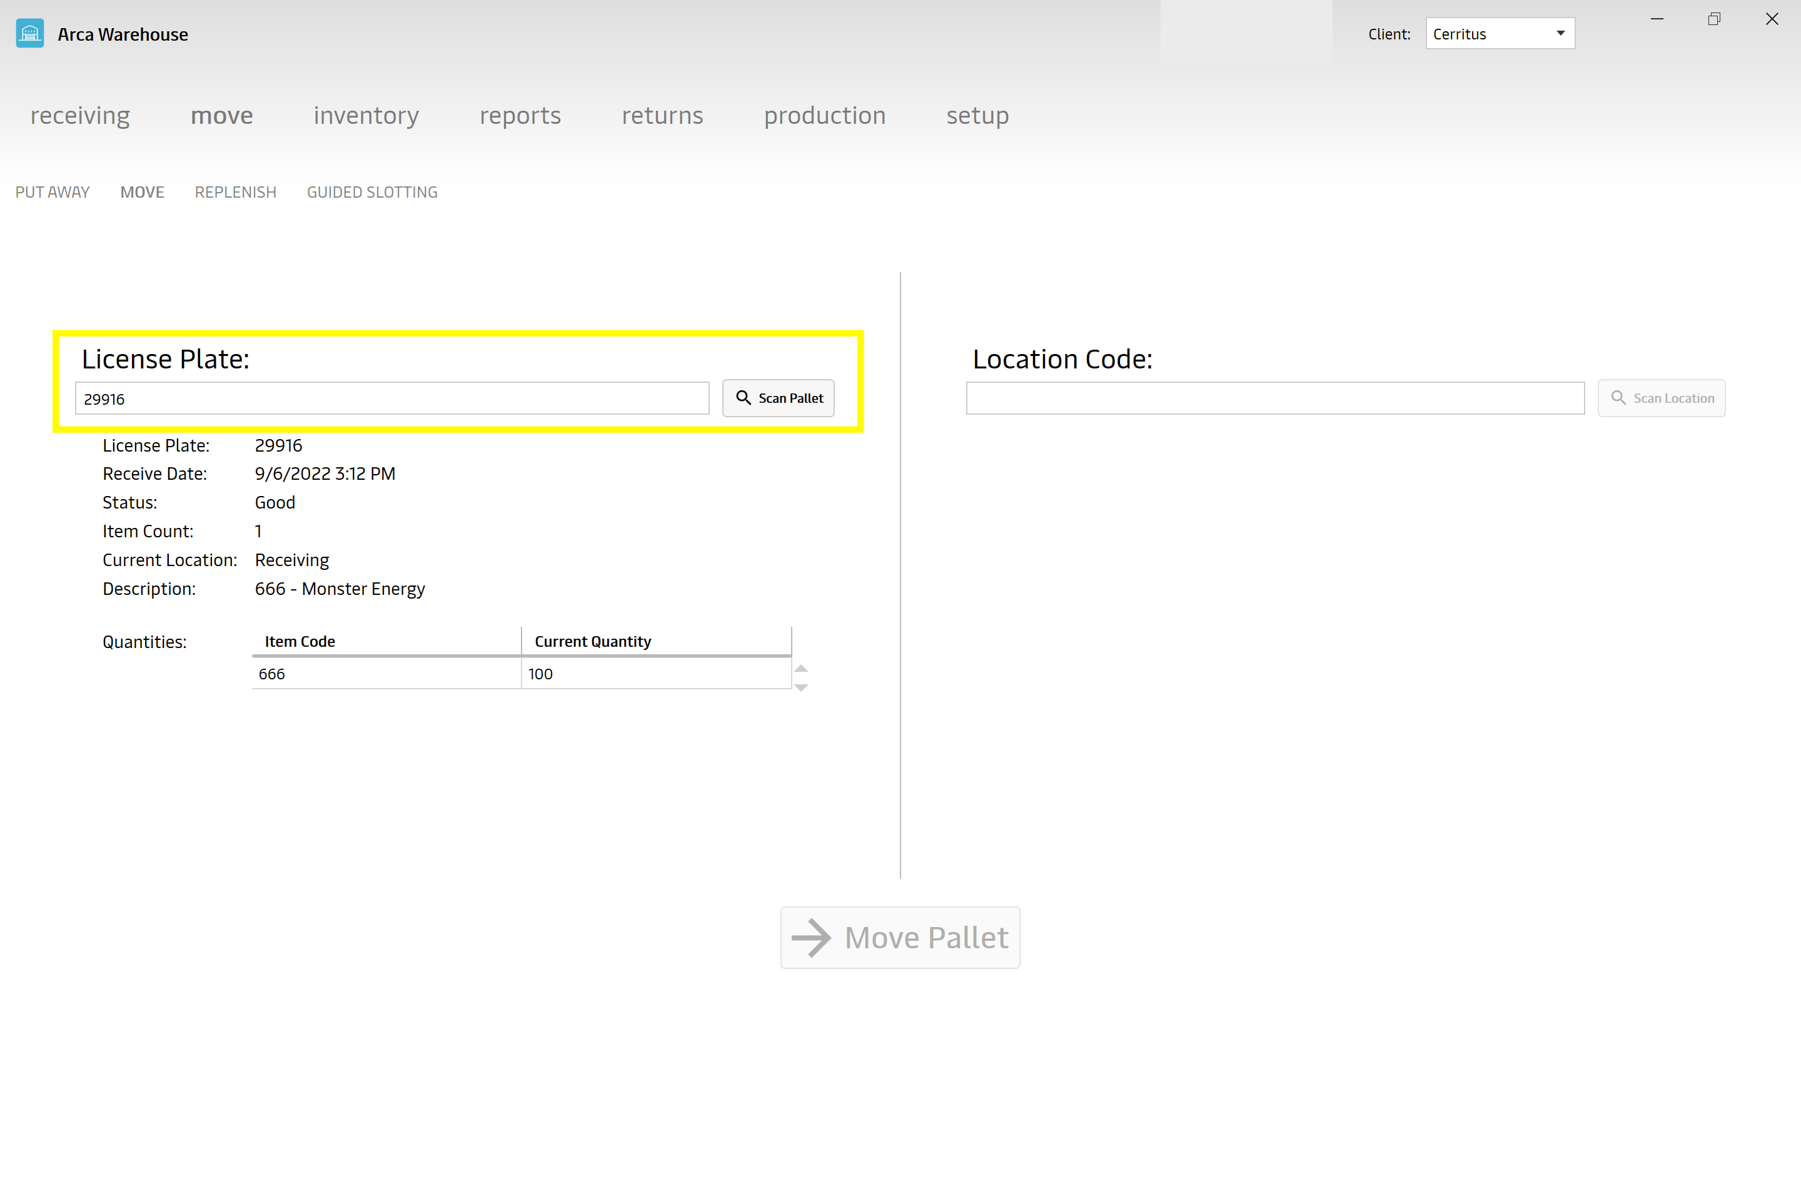This screenshot has height=1201, width=1801.
Task: Select the MOVE tab
Action: pos(141,191)
